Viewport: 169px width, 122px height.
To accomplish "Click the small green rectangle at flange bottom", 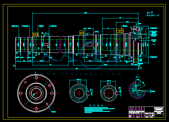I will coord(136,60).
